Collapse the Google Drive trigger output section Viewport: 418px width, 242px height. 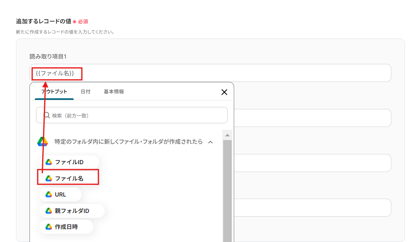tap(211, 141)
